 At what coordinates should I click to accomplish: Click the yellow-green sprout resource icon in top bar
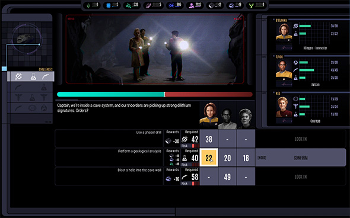point(252,5)
